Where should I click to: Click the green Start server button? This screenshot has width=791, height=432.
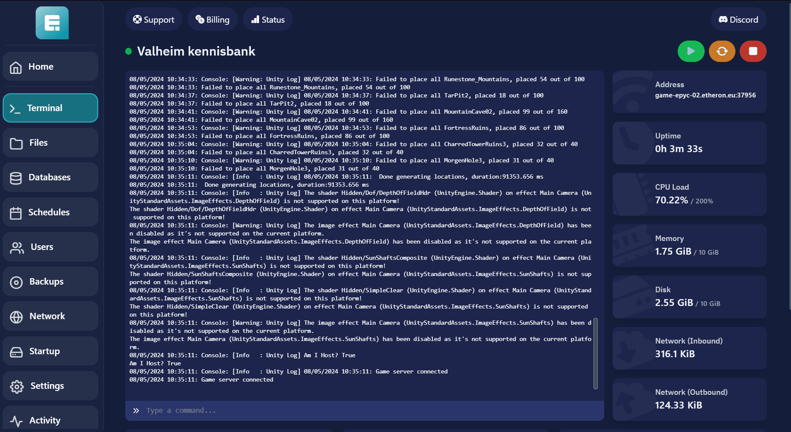click(x=691, y=51)
